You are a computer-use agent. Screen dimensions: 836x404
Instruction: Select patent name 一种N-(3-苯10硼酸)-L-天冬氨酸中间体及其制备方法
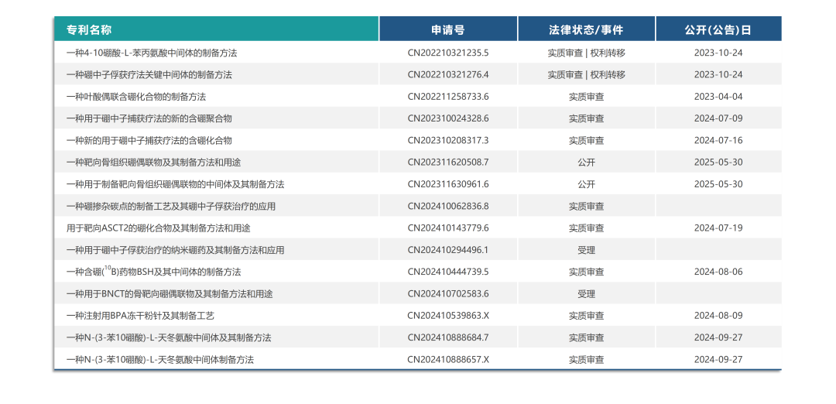169,337
